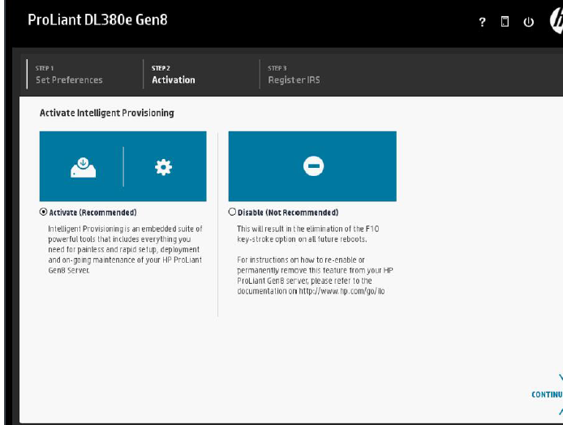Click the system information icon in header

[505, 22]
